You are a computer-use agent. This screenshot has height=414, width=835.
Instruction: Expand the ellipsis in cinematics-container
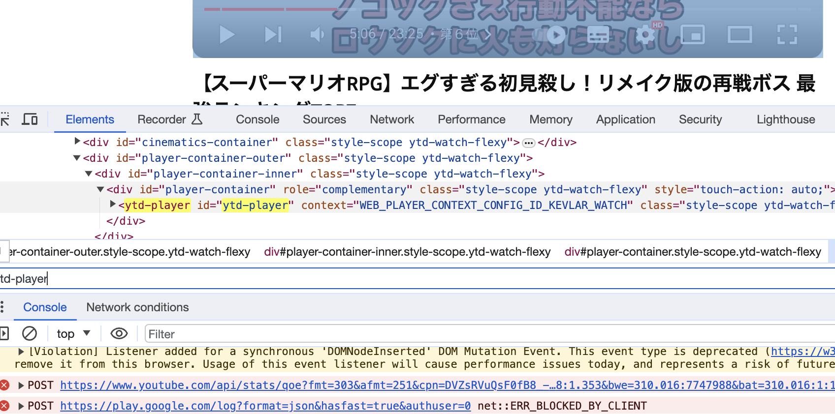528,143
